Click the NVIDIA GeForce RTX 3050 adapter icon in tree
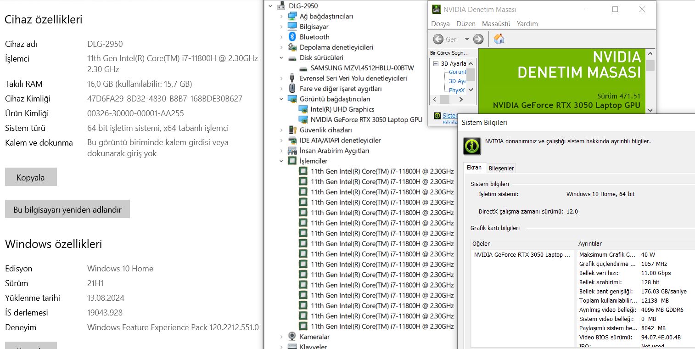695x349 pixels. tap(303, 119)
